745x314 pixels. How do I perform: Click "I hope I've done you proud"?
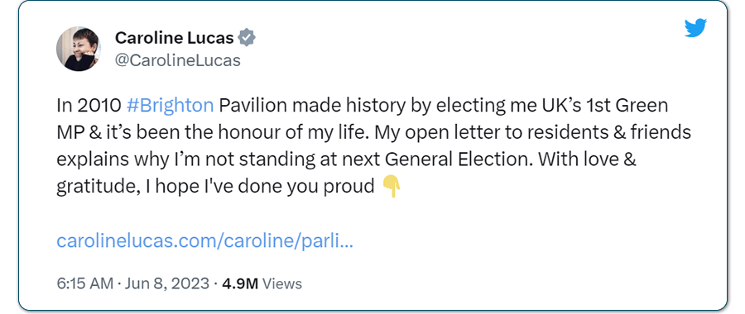pyautogui.click(x=261, y=187)
